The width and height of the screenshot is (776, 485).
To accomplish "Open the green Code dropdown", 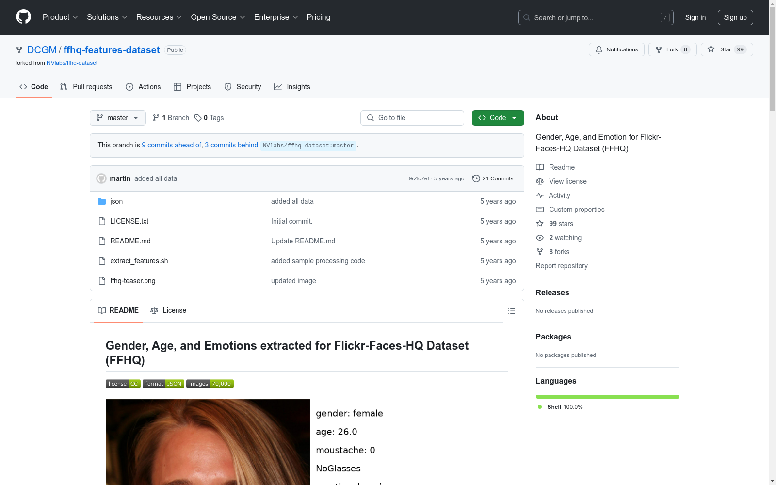I will click(x=498, y=118).
